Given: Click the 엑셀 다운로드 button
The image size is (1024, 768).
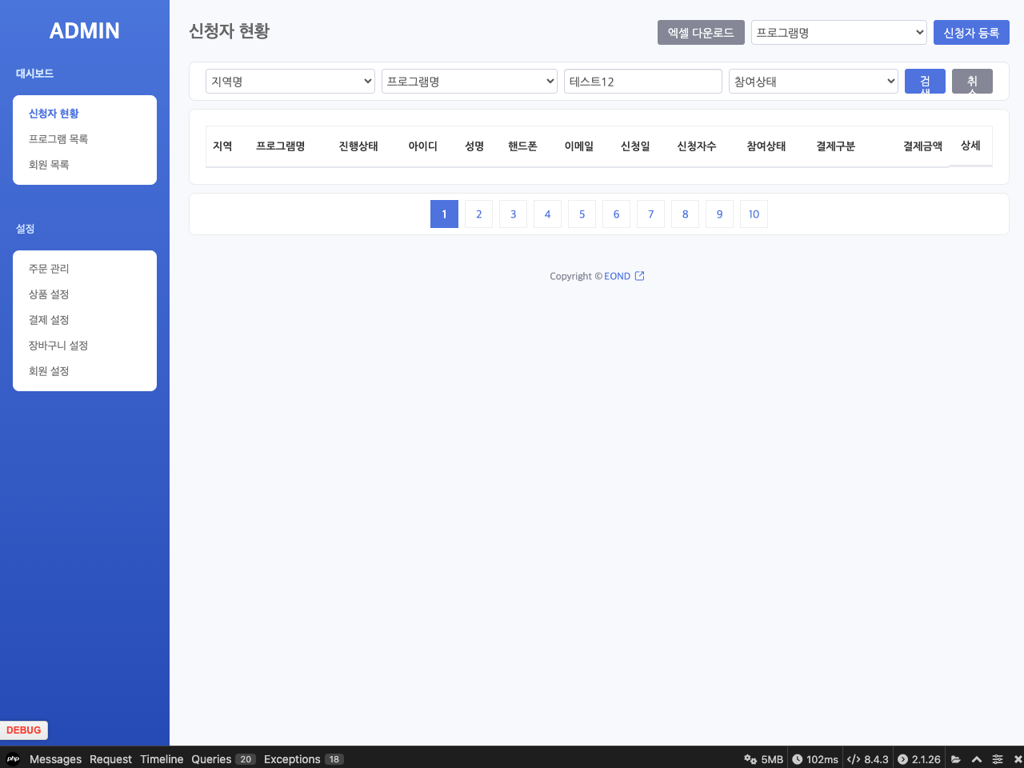Looking at the screenshot, I should (701, 33).
